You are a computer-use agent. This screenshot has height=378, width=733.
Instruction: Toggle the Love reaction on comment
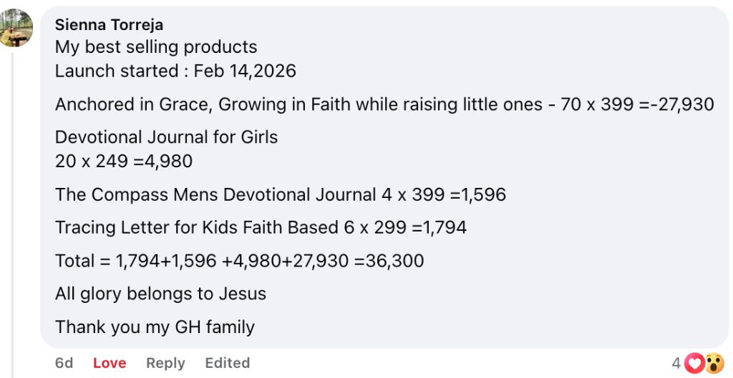tap(110, 363)
